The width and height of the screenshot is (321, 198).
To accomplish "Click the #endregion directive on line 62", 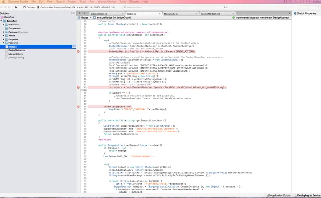I will (x=105, y=140).
